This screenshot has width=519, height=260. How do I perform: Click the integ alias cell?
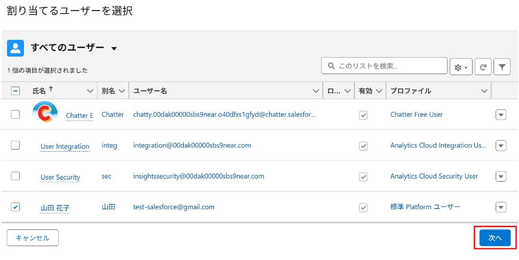tap(109, 145)
